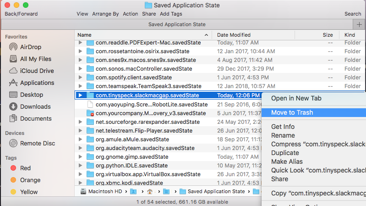This screenshot has width=366, height=206.
Task: Expand org.python.IDLE.savedState folder
Action: [80, 166]
